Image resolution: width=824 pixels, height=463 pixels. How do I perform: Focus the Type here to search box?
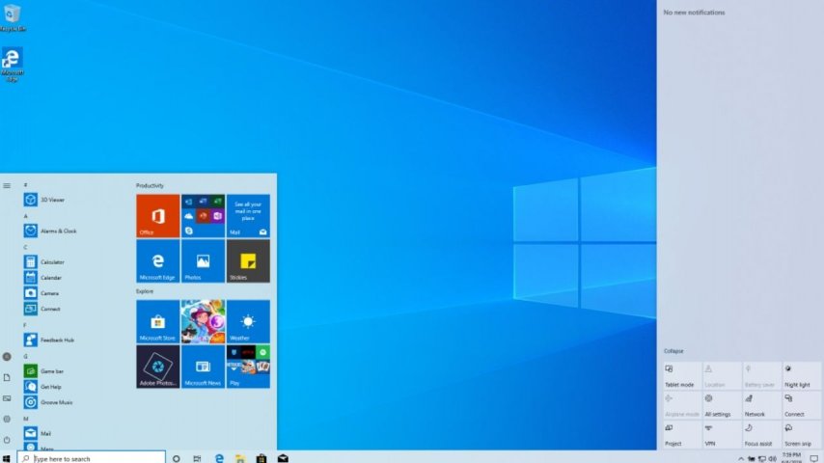[92, 458]
